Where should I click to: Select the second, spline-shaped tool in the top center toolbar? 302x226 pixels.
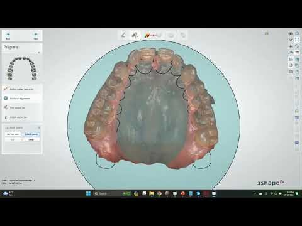tap(135, 35)
